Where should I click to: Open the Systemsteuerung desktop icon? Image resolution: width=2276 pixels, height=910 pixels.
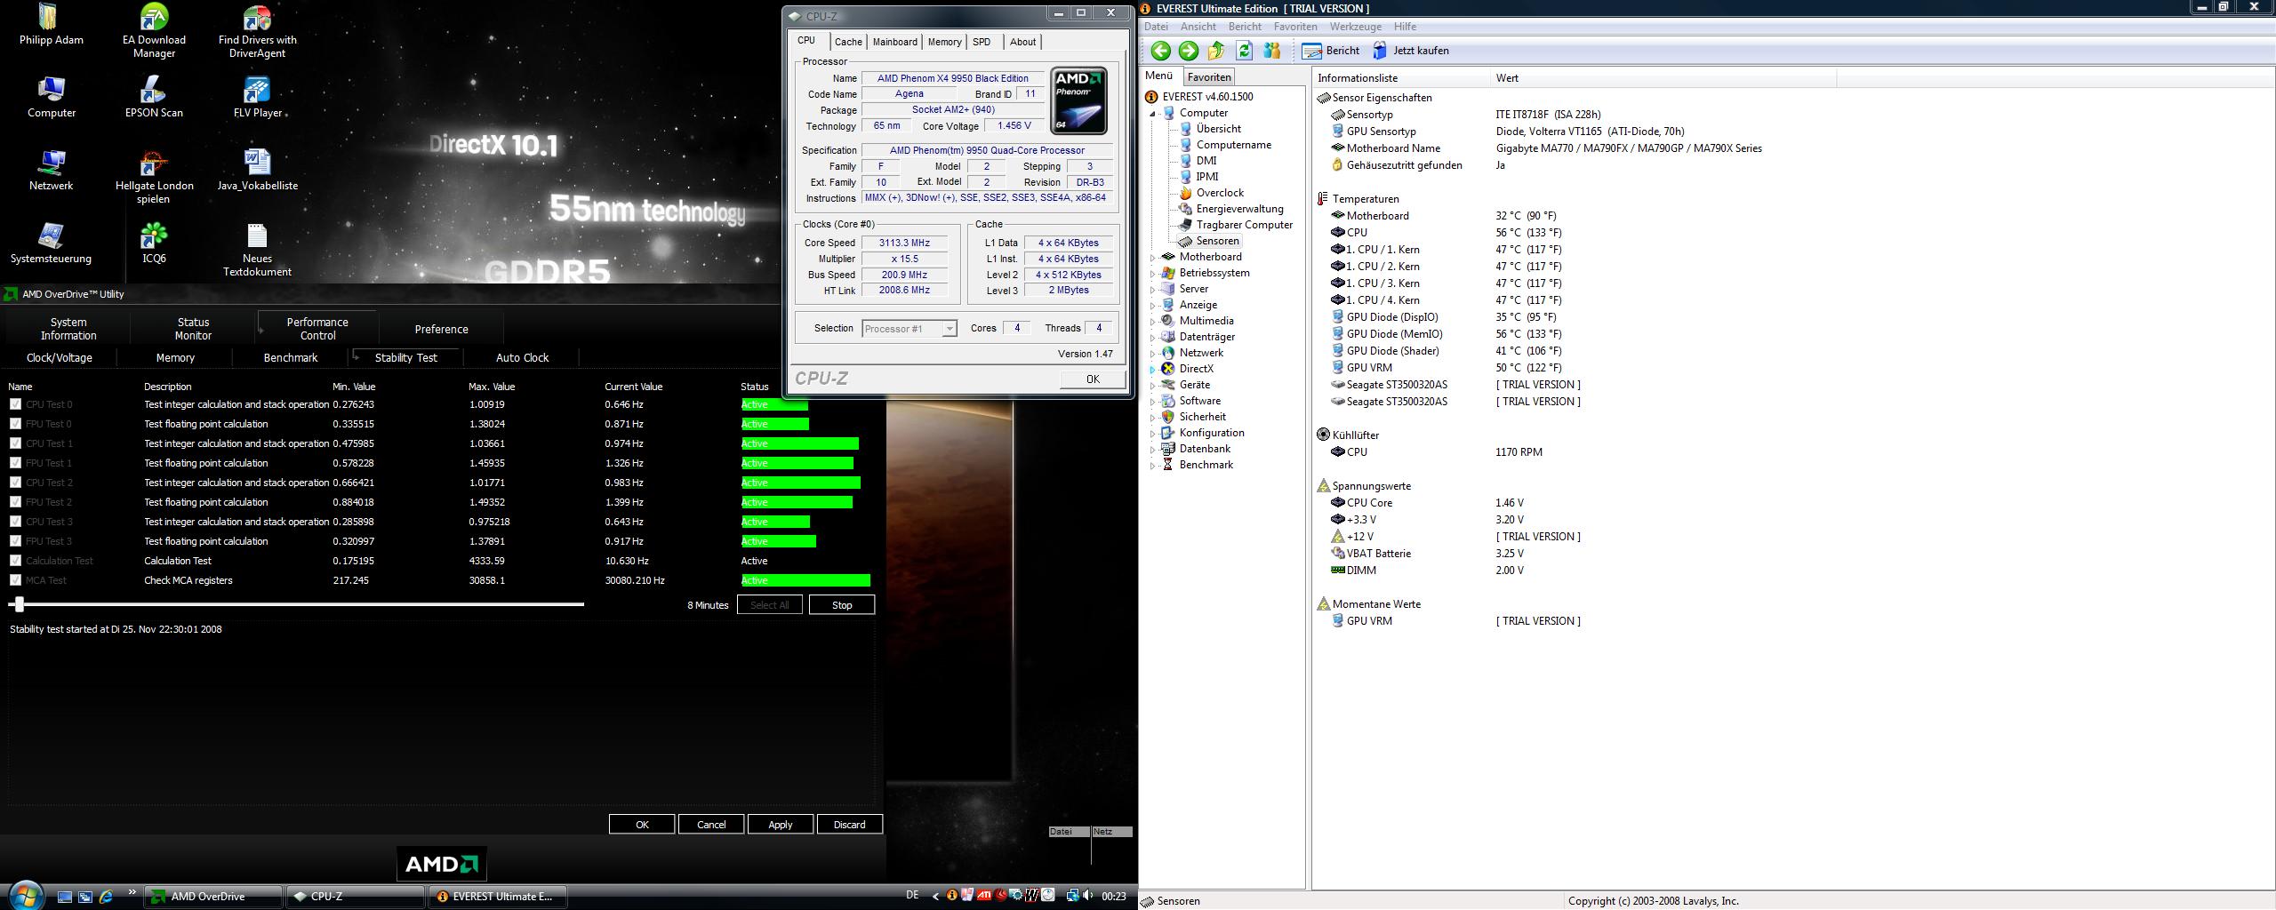pyautogui.click(x=51, y=243)
